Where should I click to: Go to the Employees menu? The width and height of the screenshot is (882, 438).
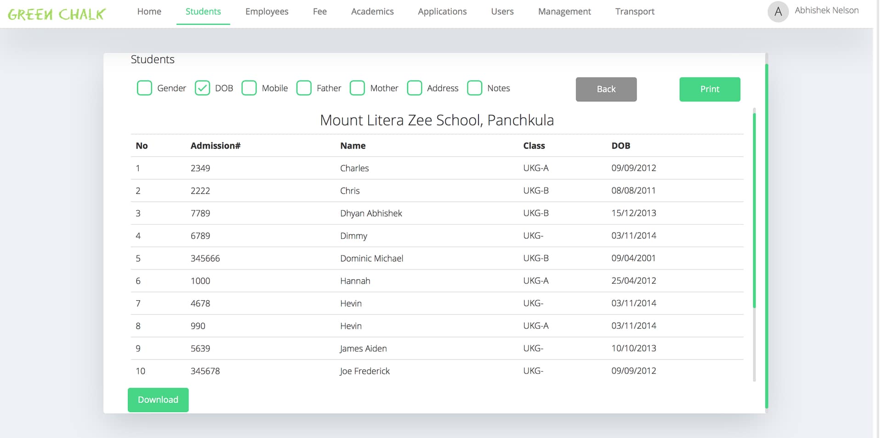coord(267,11)
